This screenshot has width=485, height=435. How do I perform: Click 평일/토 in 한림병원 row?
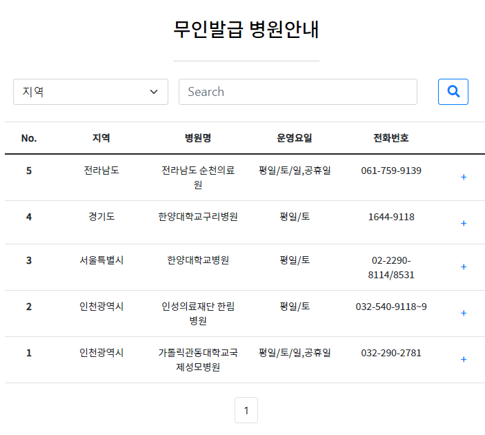(295, 306)
